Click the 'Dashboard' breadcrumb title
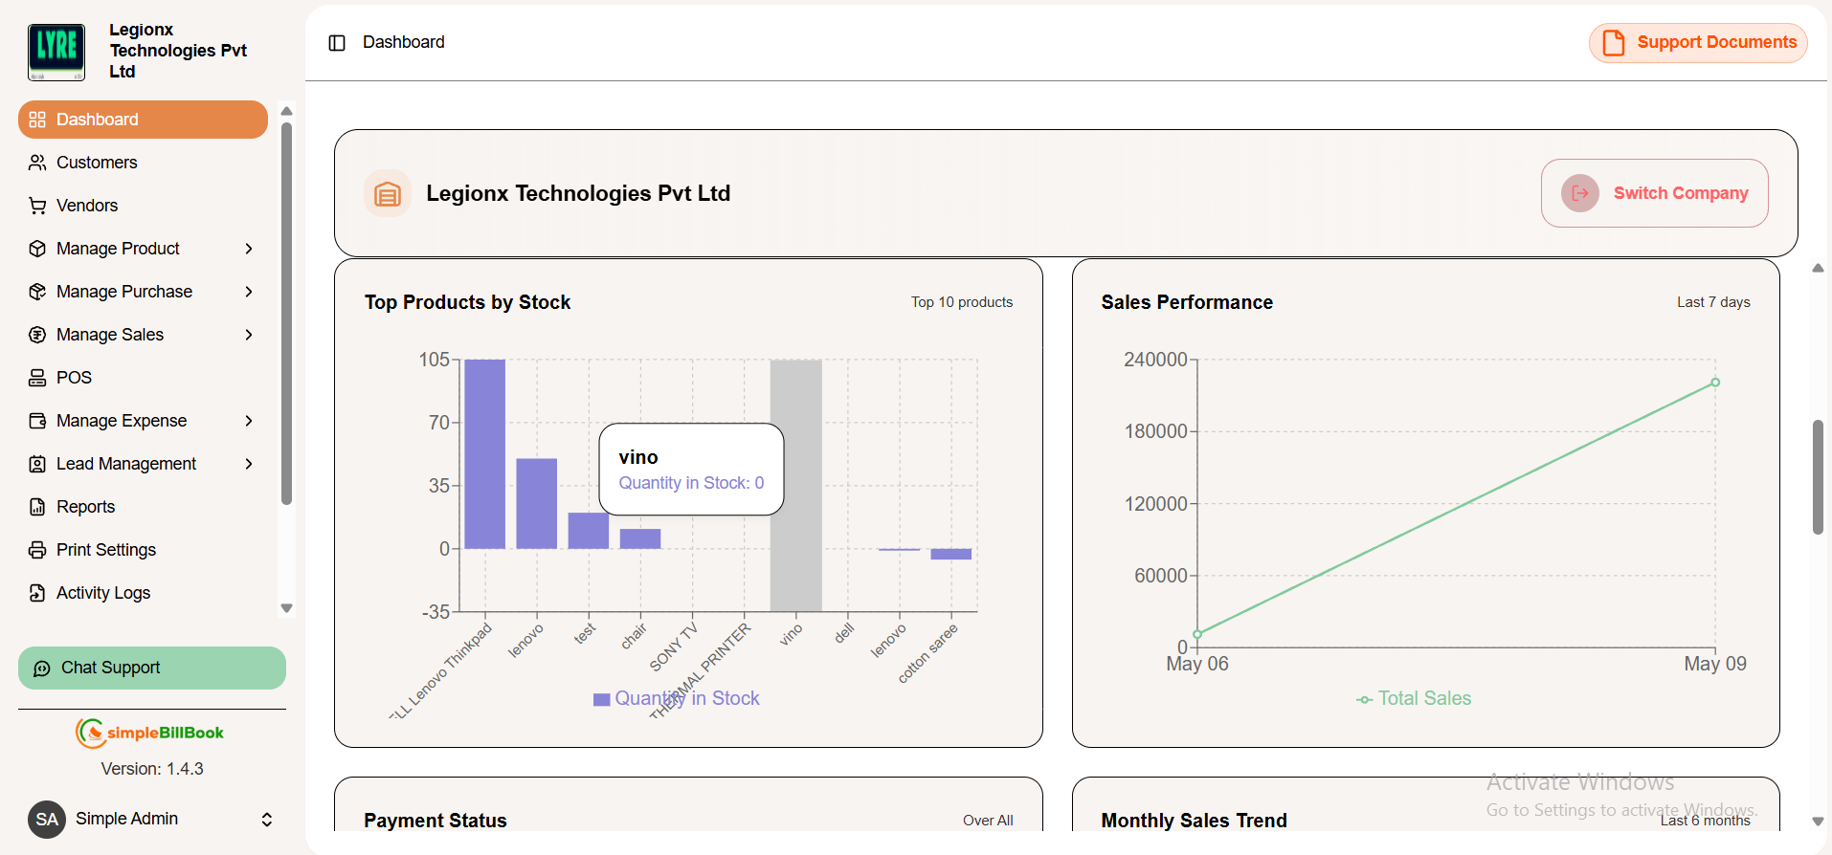 404,42
